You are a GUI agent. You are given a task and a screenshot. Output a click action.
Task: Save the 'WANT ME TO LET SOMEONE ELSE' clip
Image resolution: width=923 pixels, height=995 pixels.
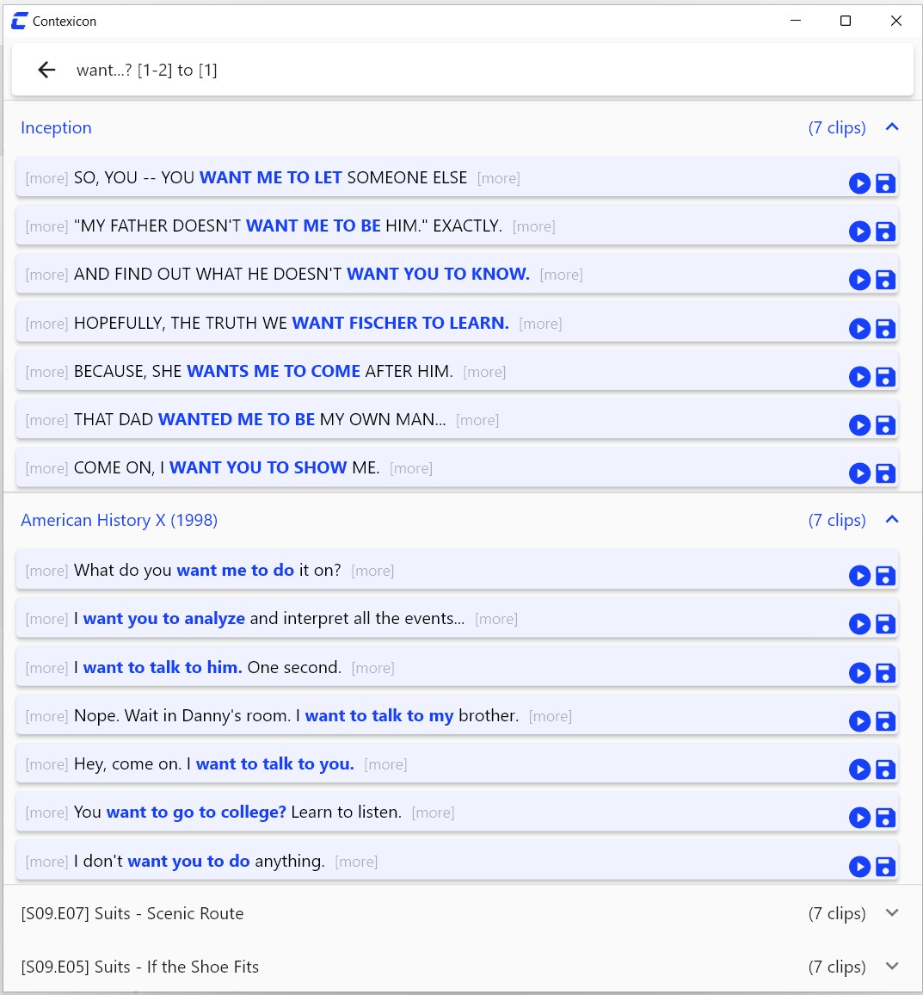(x=885, y=183)
